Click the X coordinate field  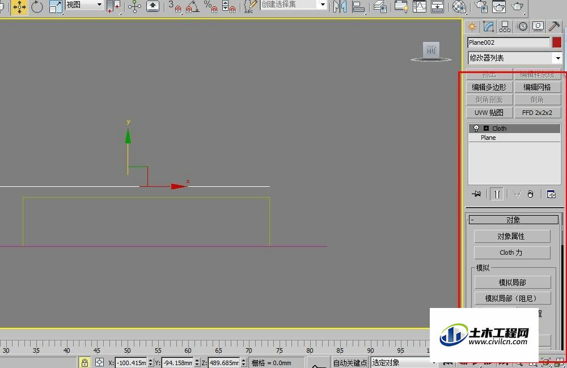point(132,362)
